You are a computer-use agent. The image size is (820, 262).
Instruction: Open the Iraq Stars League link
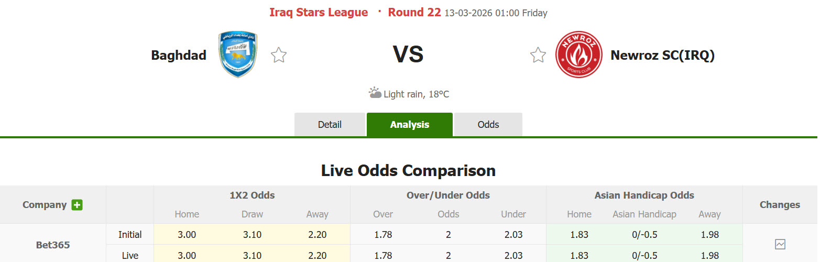pos(319,13)
